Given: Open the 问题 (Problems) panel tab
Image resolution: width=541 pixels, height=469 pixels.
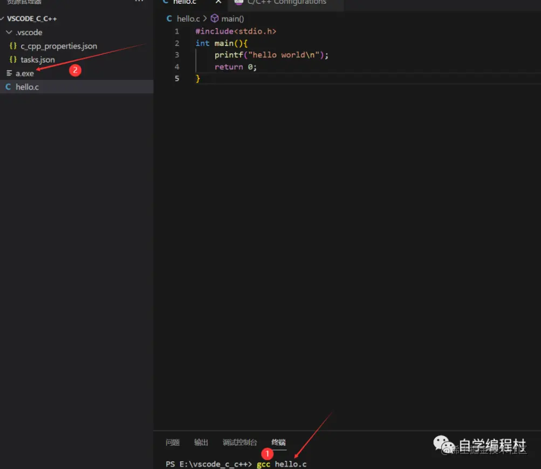Looking at the screenshot, I should [173, 443].
